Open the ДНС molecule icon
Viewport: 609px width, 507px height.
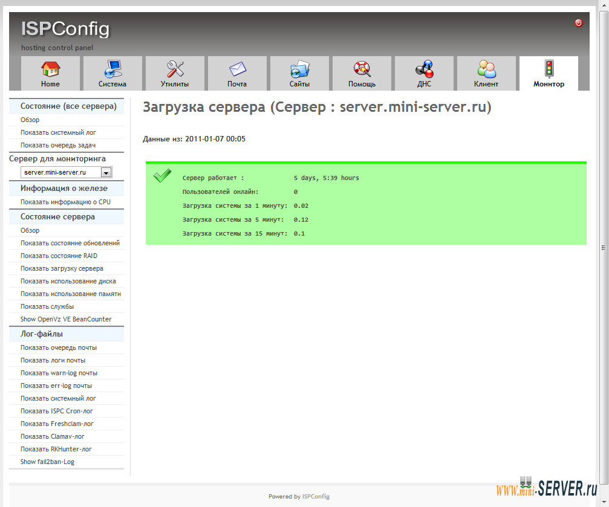tap(424, 69)
